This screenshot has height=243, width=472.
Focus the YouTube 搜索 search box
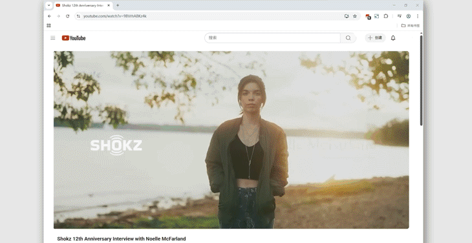pos(272,38)
